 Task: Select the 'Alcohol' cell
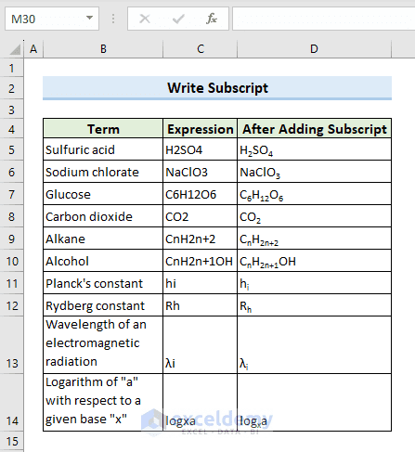tap(103, 261)
